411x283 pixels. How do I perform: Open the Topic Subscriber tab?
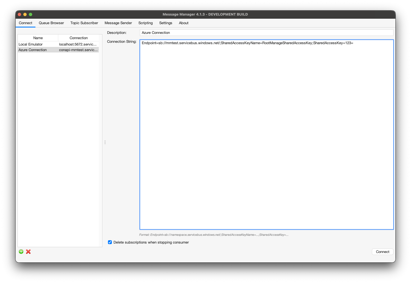point(84,23)
